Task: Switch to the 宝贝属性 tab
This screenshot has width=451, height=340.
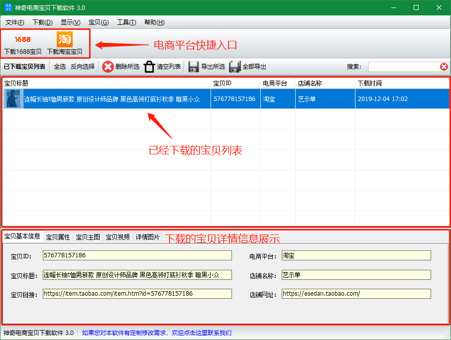Action: point(58,237)
